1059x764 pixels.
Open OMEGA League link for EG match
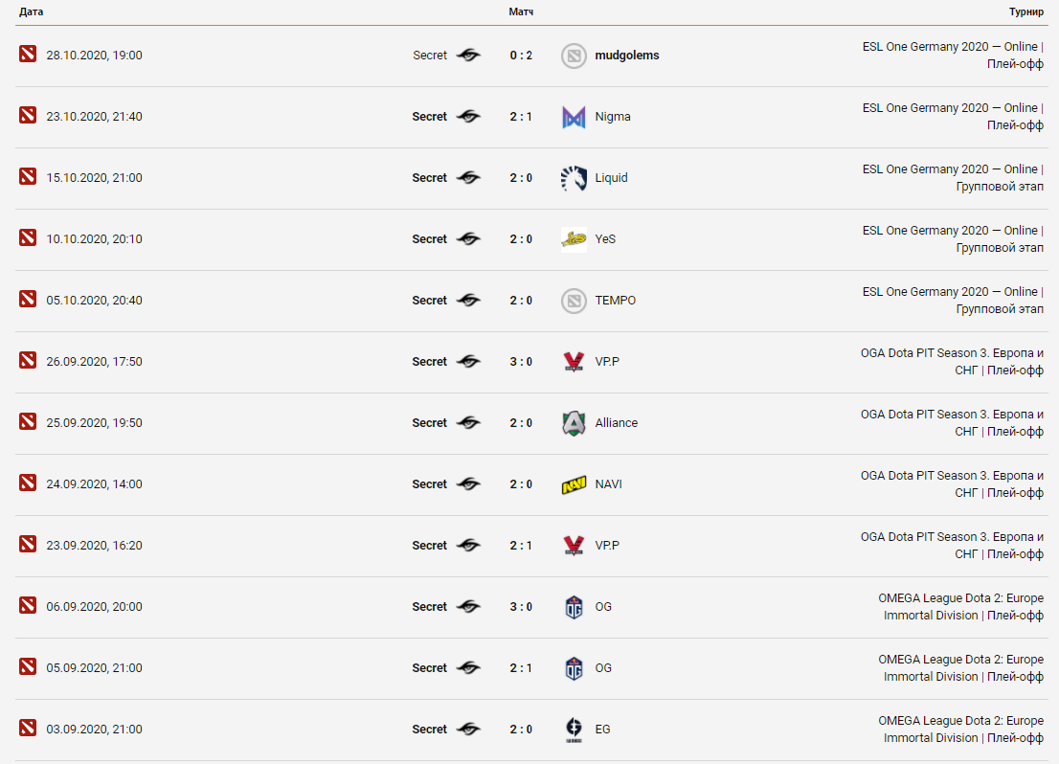click(960, 721)
